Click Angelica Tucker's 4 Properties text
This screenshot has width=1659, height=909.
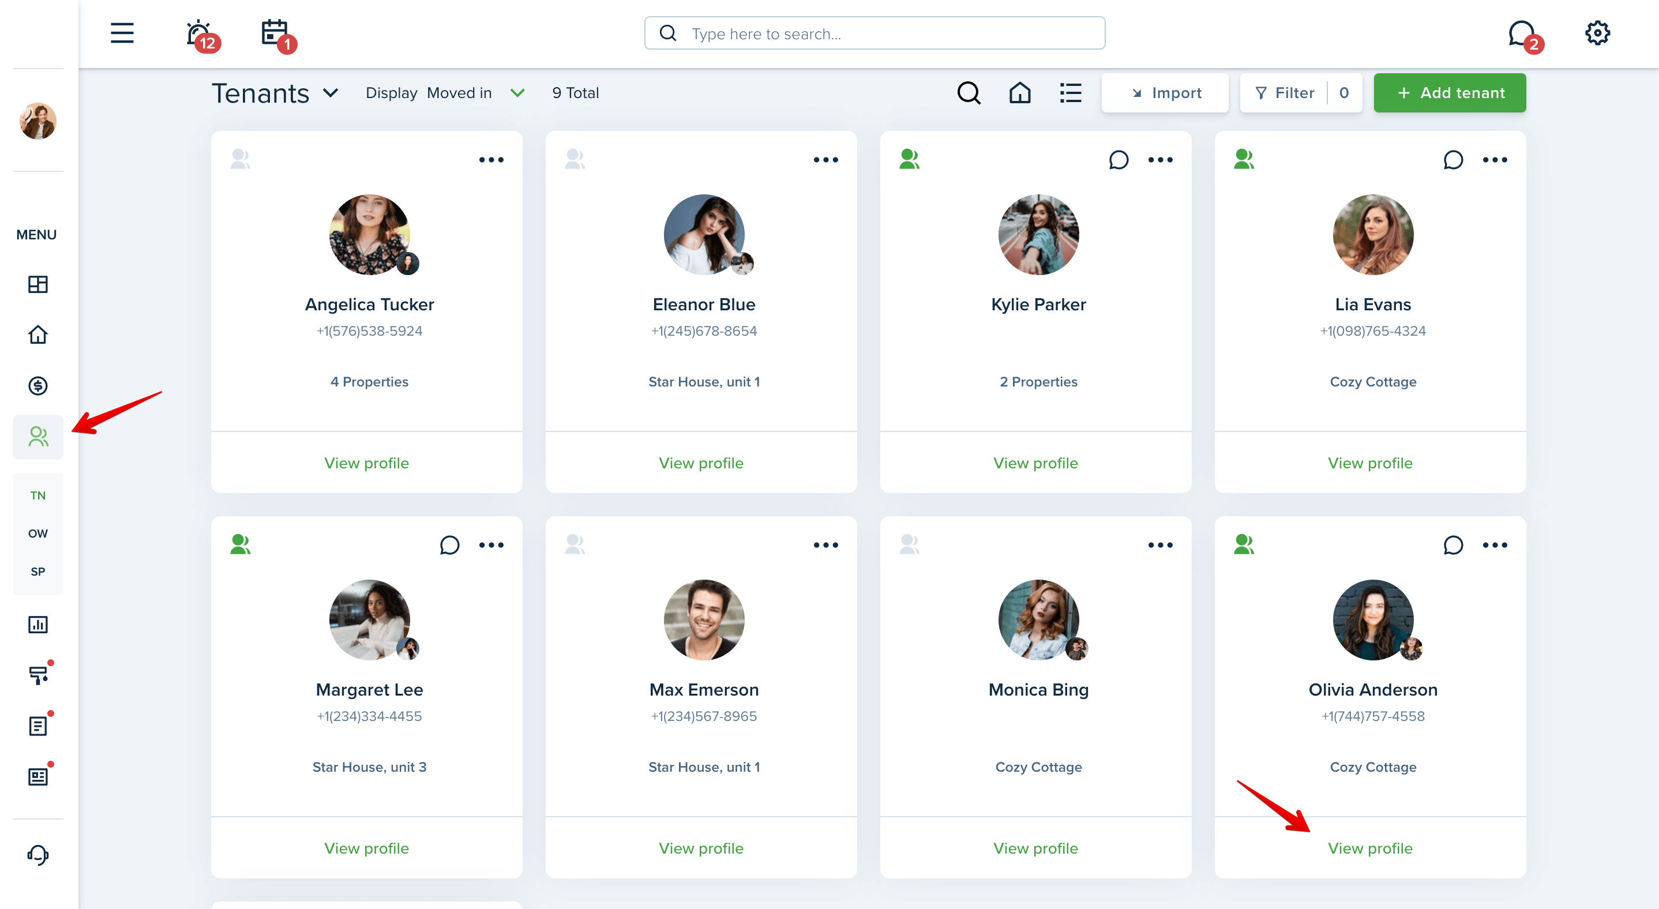[369, 382]
